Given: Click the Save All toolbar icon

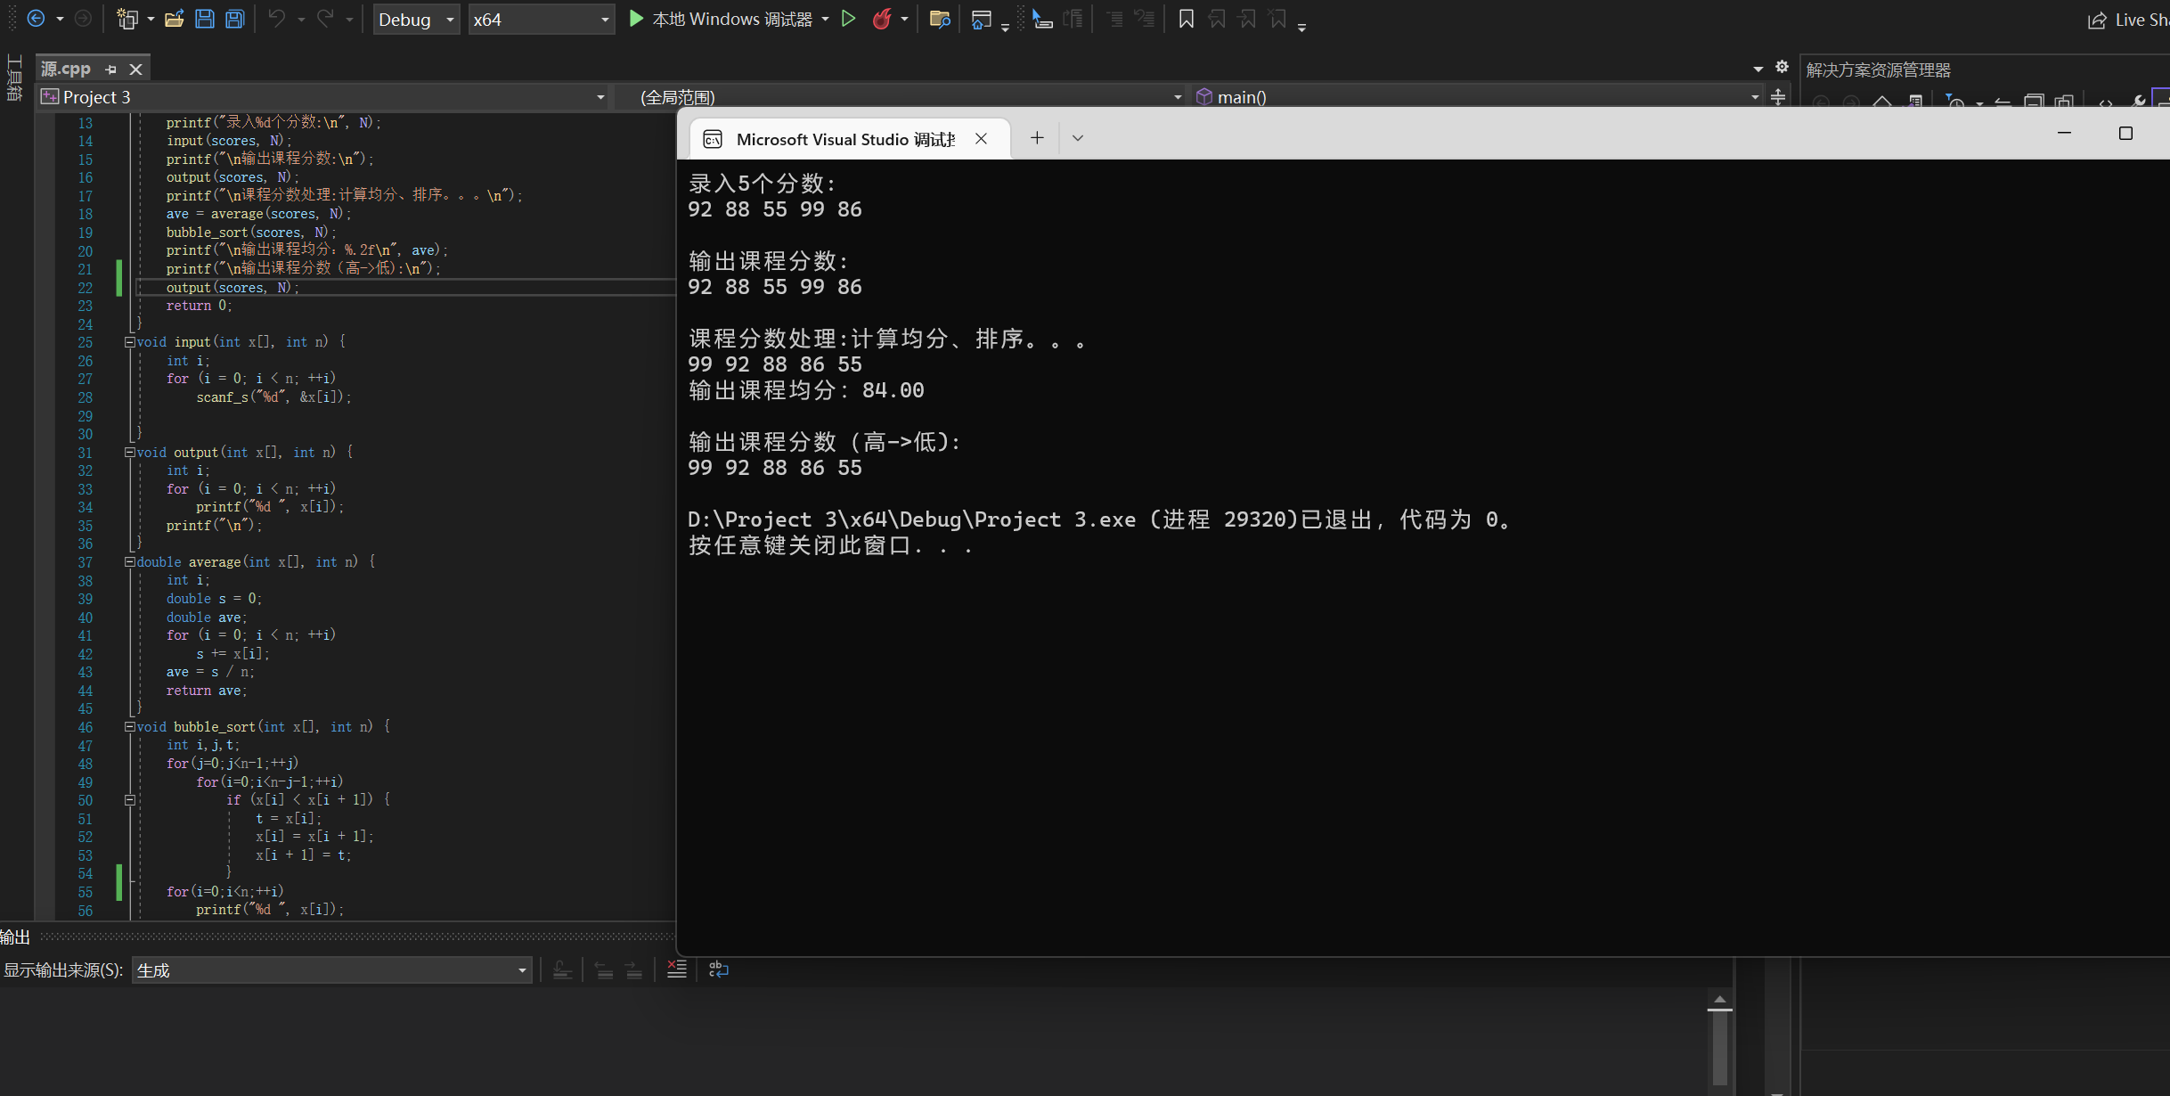Looking at the screenshot, I should point(235,19).
